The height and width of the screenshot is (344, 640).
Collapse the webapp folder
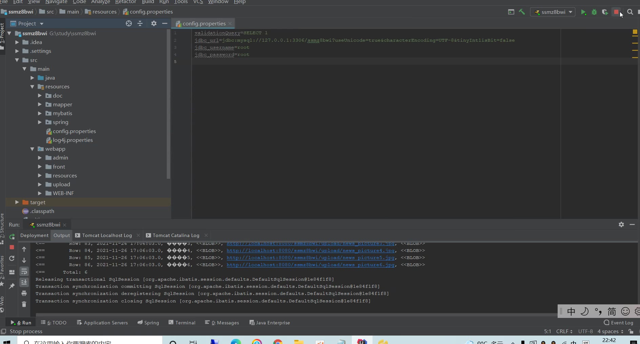[32, 149]
